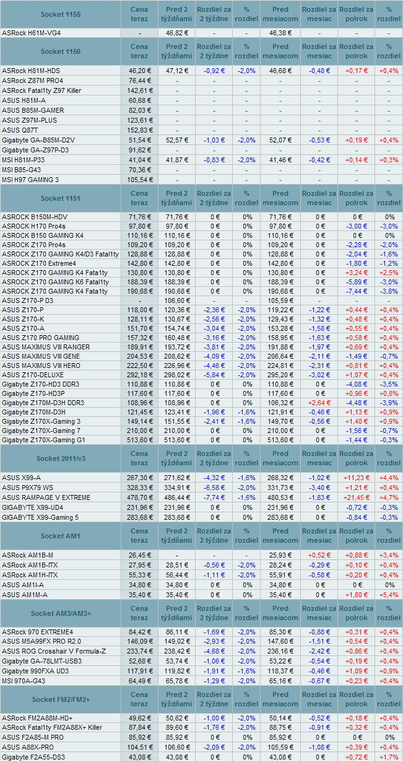Select ASRock Fatal1ty FM2A88X+ Killer name
Screen dimensions: 403x762
(52, 728)
